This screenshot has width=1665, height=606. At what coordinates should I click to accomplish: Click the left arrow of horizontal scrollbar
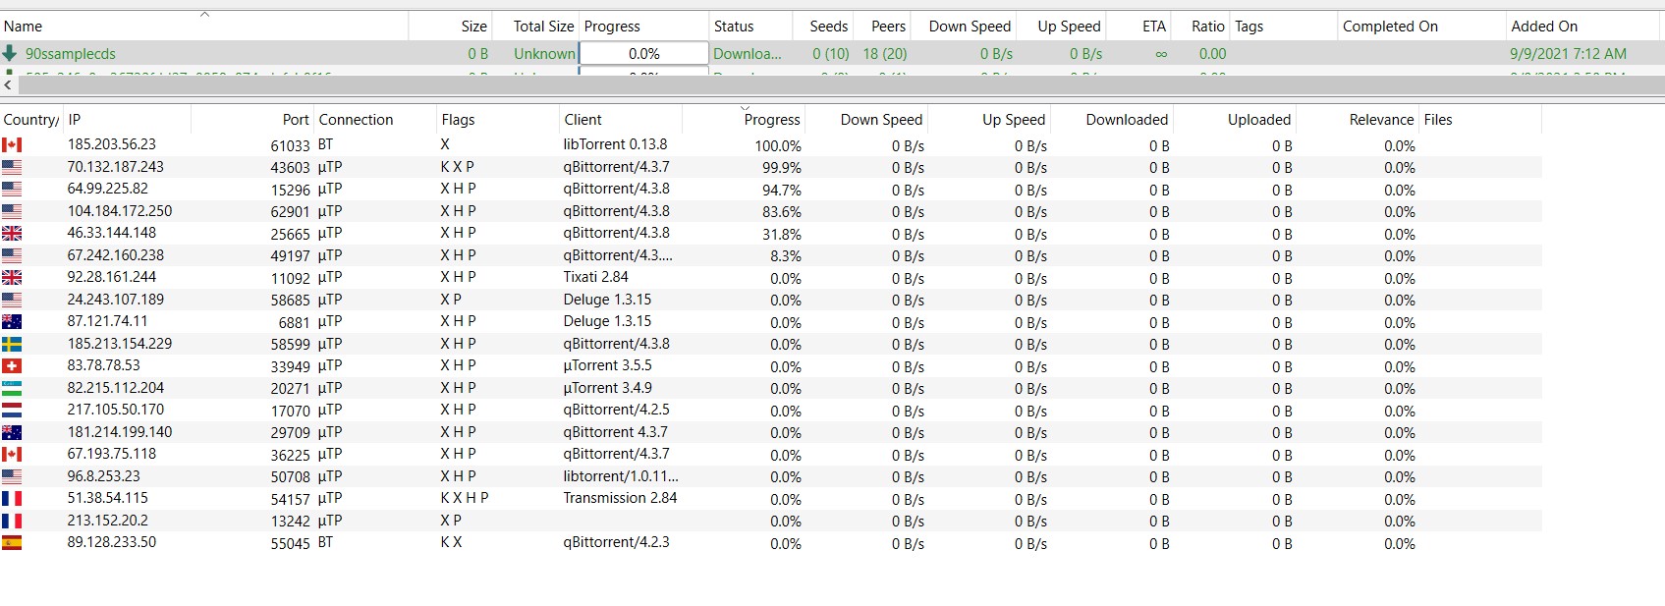(x=8, y=85)
